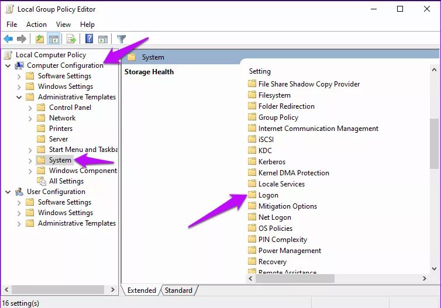Expand Windows Settings under Computer Configuration
Screen dimensions: 441x308
[19, 87]
